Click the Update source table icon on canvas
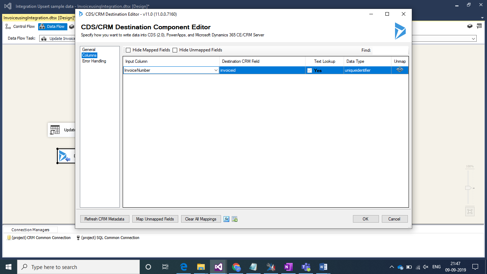The image size is (487, 274). pos(55,130)
